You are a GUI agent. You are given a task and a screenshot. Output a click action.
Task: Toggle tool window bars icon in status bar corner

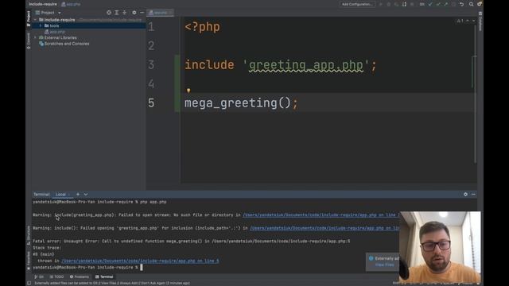pos(29,283)
